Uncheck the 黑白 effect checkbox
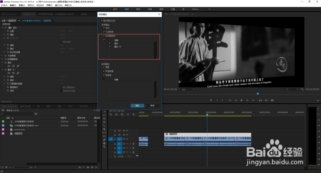The height and width of the screenshot is (173, 321). point(109,43)
